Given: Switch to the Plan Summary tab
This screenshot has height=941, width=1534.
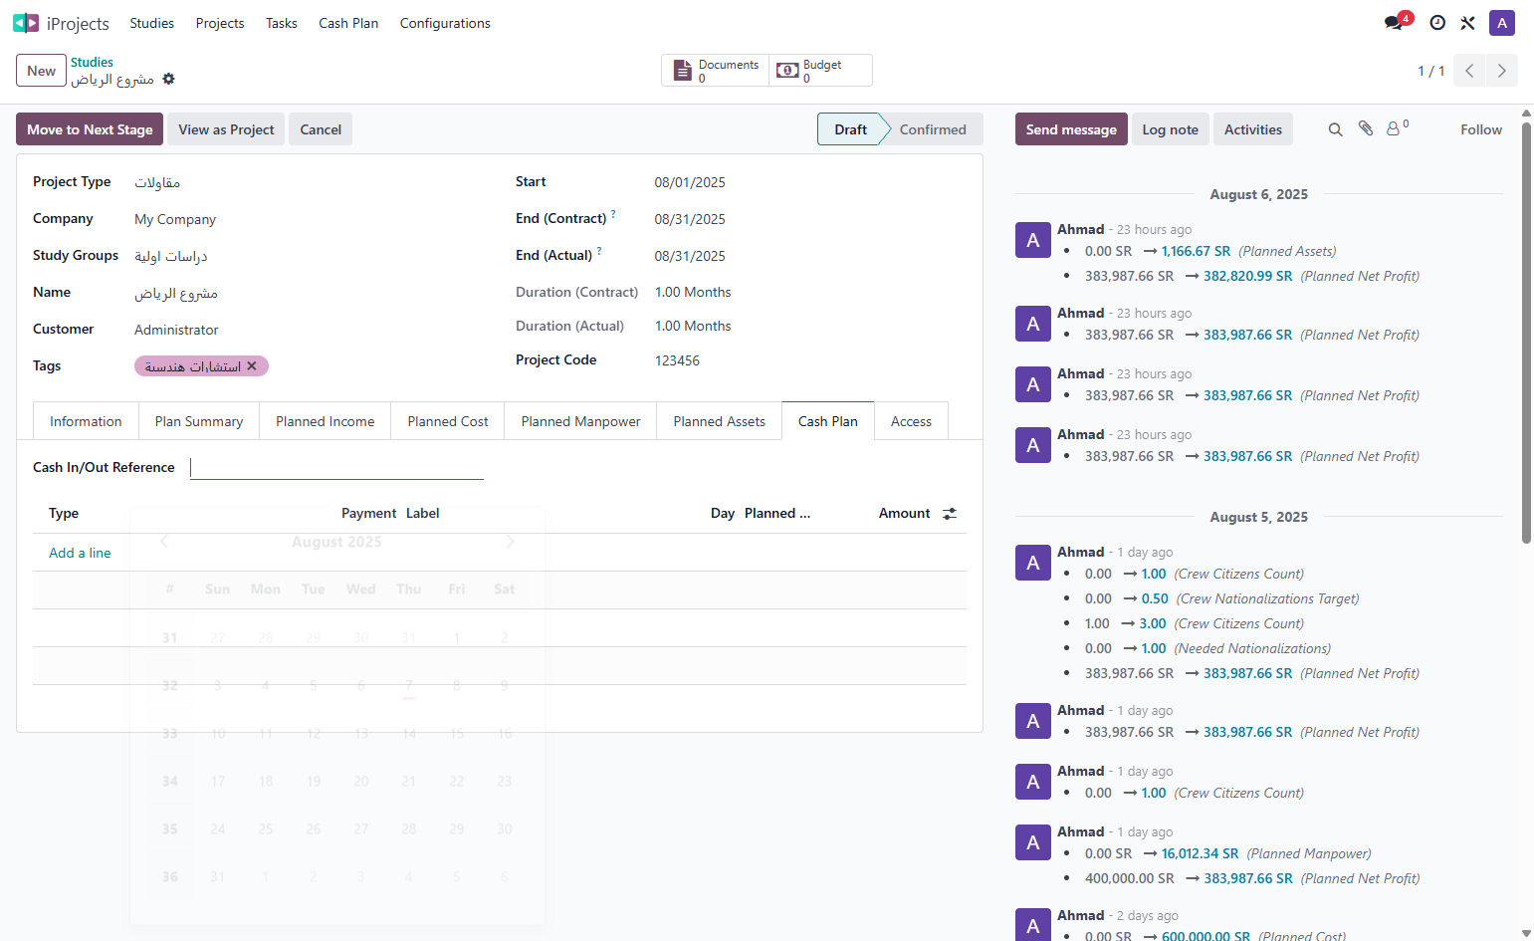Looking at the screenshot, I should pyautogui.click(x=199, y=421).
